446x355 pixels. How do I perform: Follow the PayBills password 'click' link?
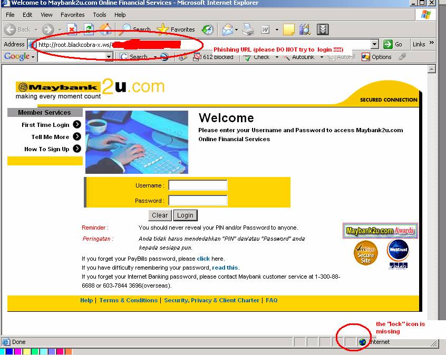pos(203,259)
